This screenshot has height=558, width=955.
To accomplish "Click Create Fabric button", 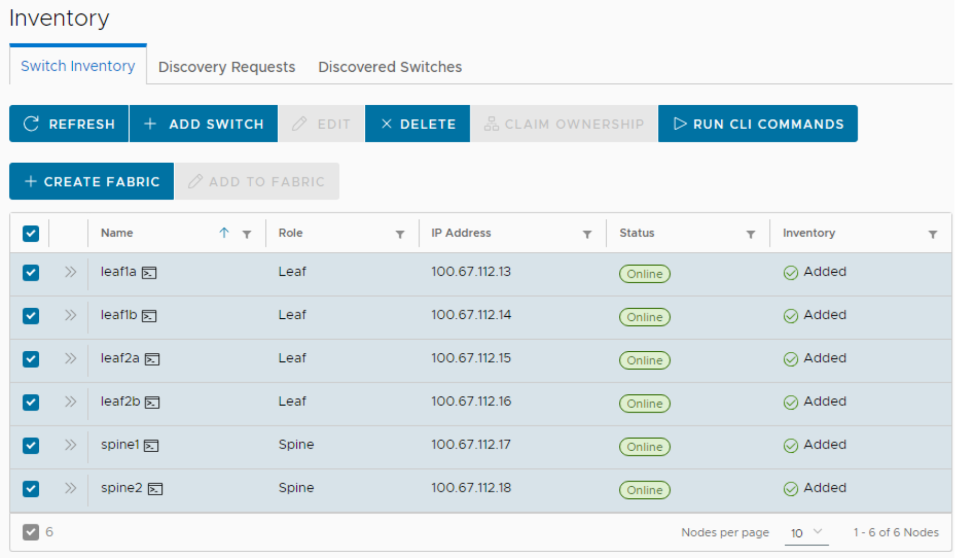I will (x=91, y=182).
